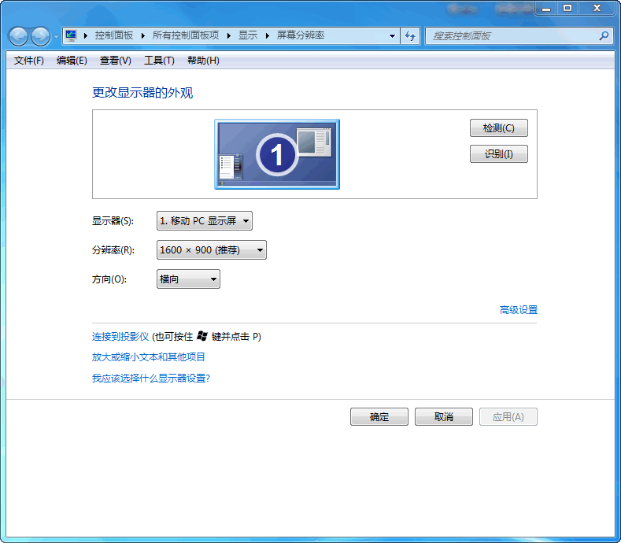Click the 确定 OK button
621x543 pixels.
[x=379, y=417]
